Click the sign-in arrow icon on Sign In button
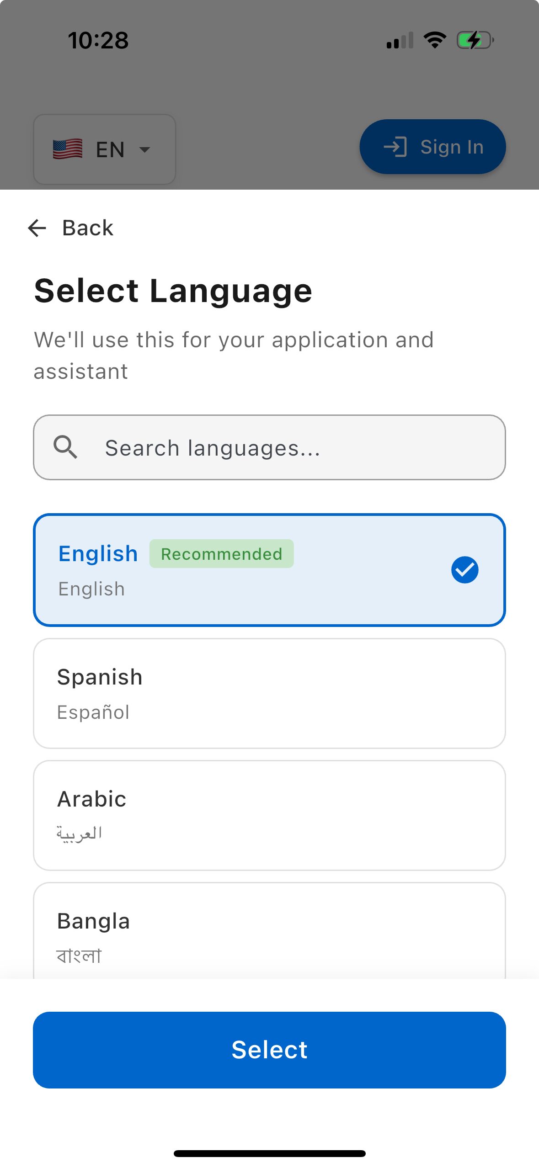This screenshot has height=1168, width=539. click(397, 147)
